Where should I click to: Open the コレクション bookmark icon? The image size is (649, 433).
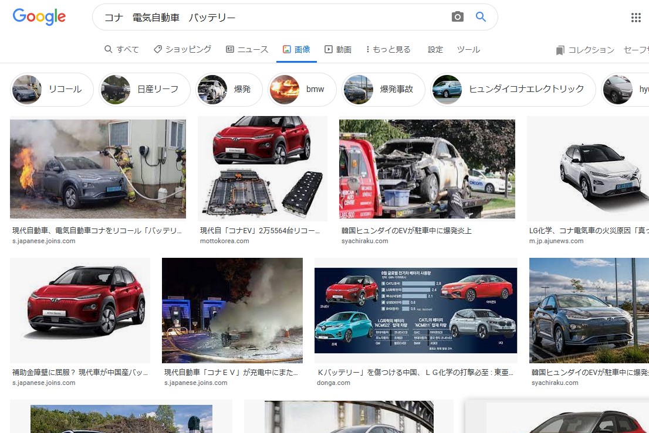560,50
